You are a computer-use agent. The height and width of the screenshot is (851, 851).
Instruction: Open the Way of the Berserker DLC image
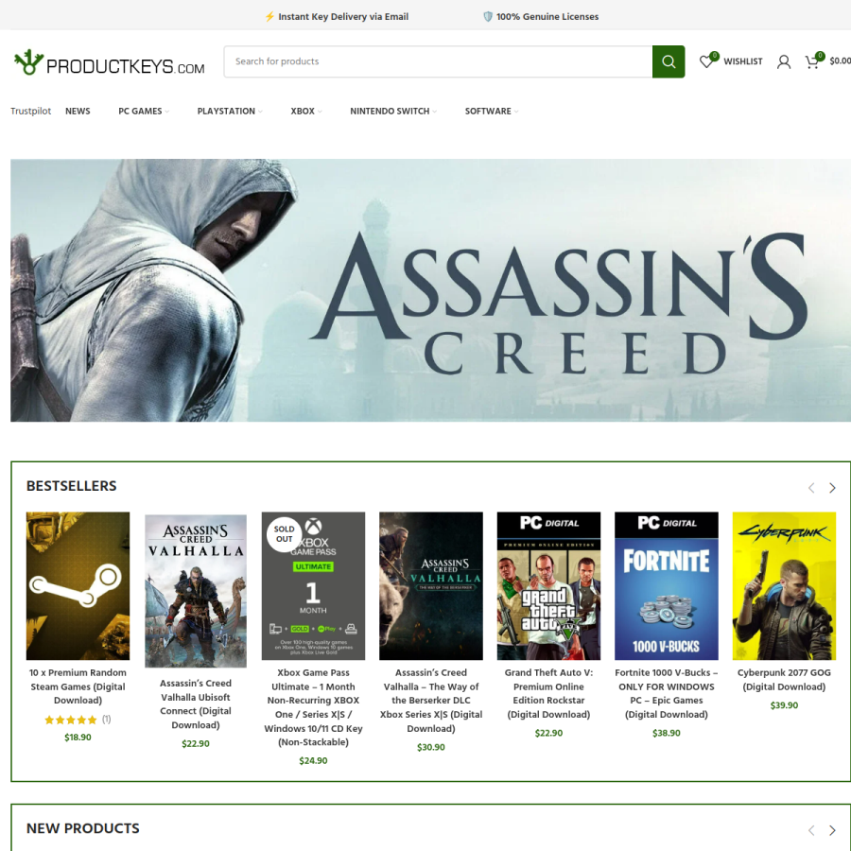tap(431, 585)
